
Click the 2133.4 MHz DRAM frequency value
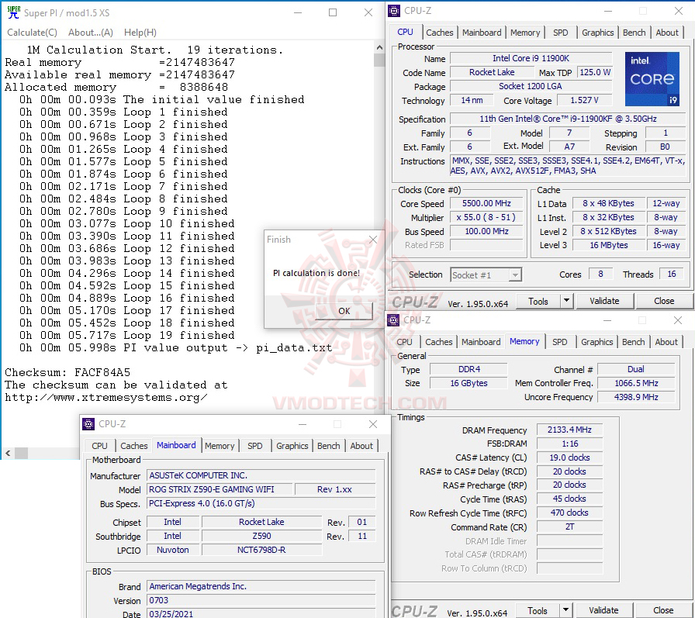click(569, 430)
